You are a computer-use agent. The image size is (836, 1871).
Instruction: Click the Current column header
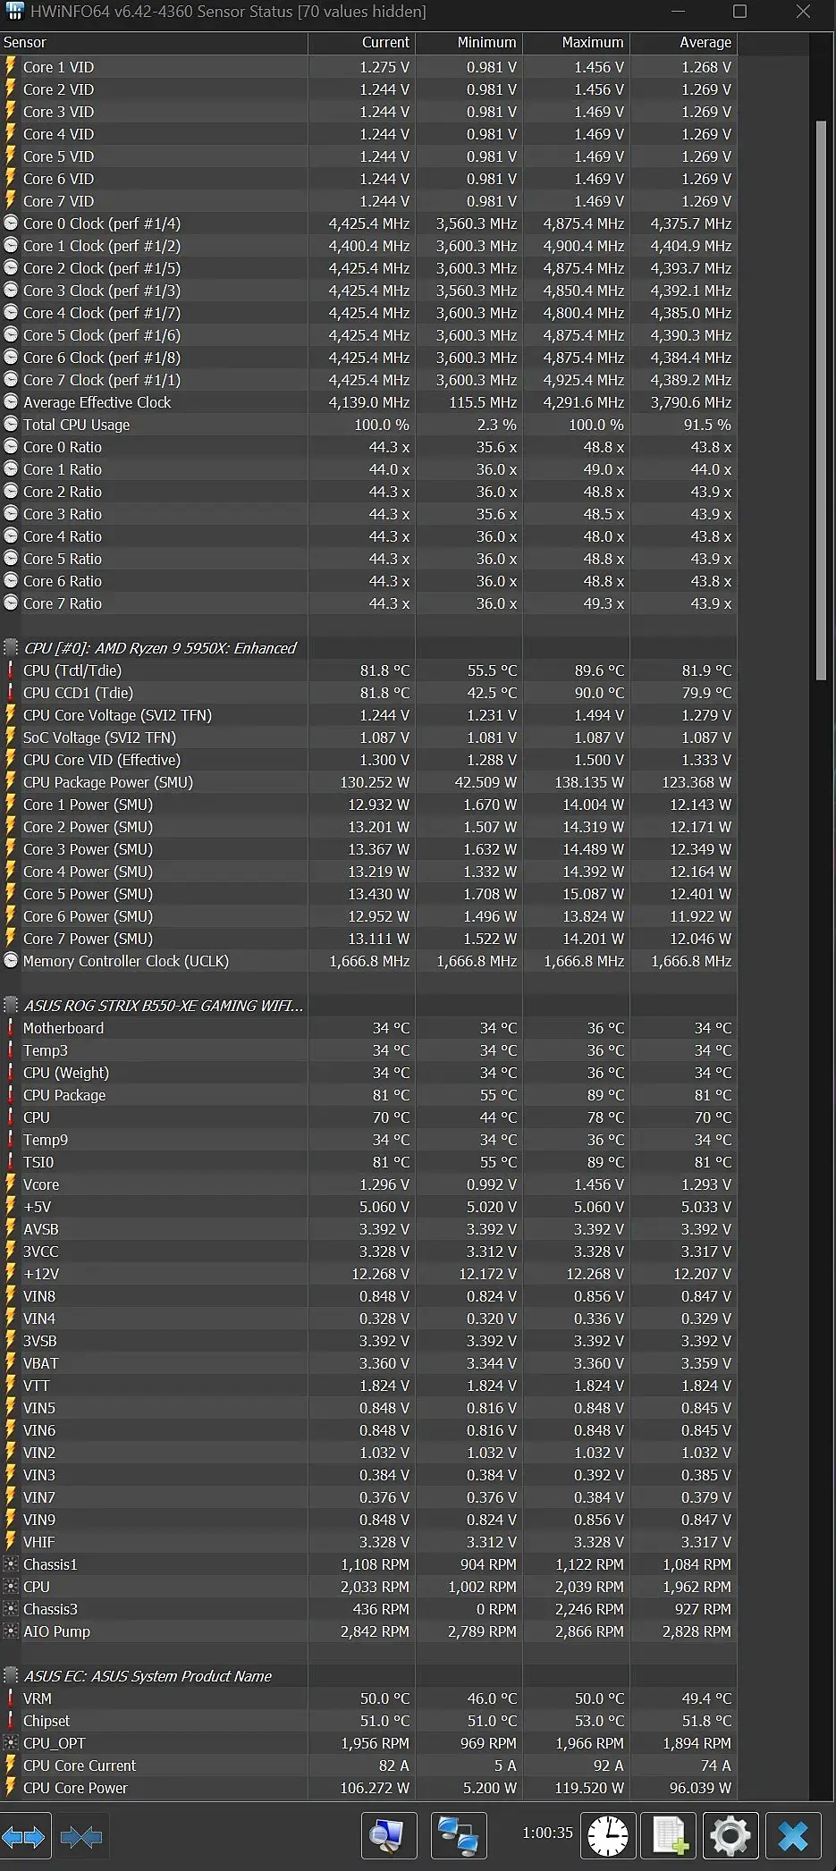pyautogui.click(x=361, y=43)
